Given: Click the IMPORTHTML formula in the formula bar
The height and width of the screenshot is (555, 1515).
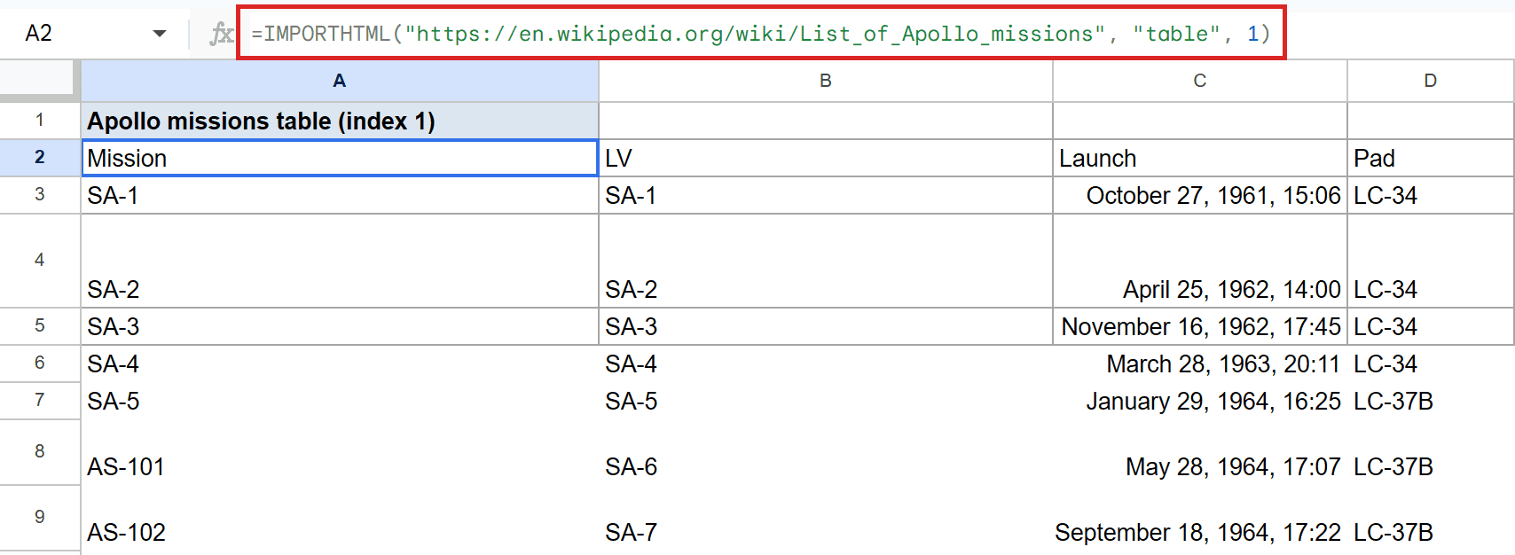Looking at the screenshot, I should click(760, 34).
